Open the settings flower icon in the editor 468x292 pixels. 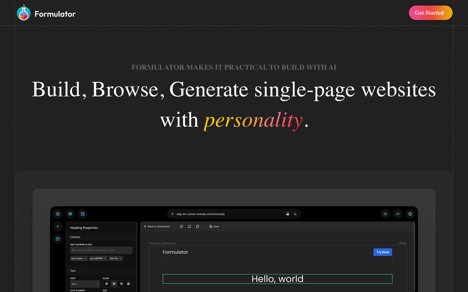point(58,214)
